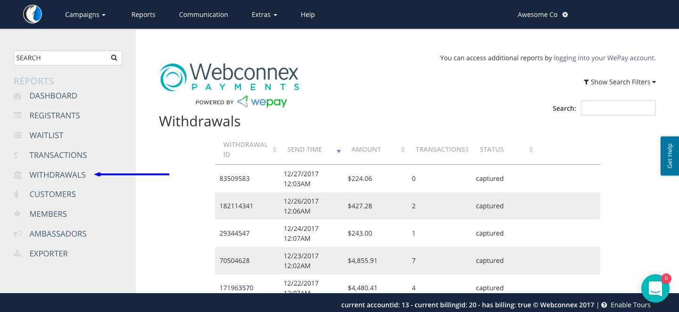Select Communication in the top navigation
The height and width of the screenshot is (312, 679).
203,15
